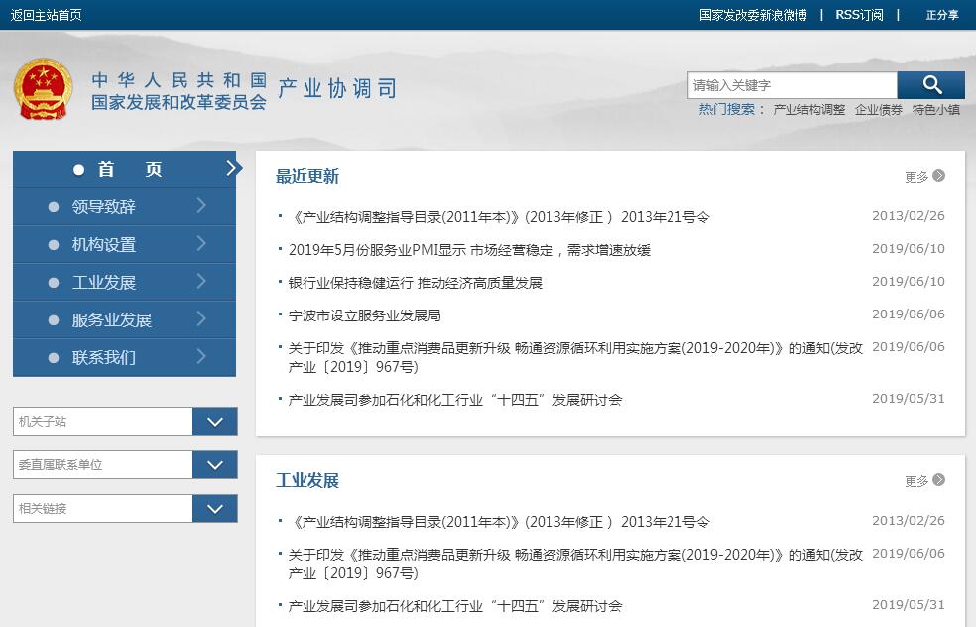Select 首页 in the sidebar menu
The width and height of the screenshot is (976, 627).
coord(124,170)
